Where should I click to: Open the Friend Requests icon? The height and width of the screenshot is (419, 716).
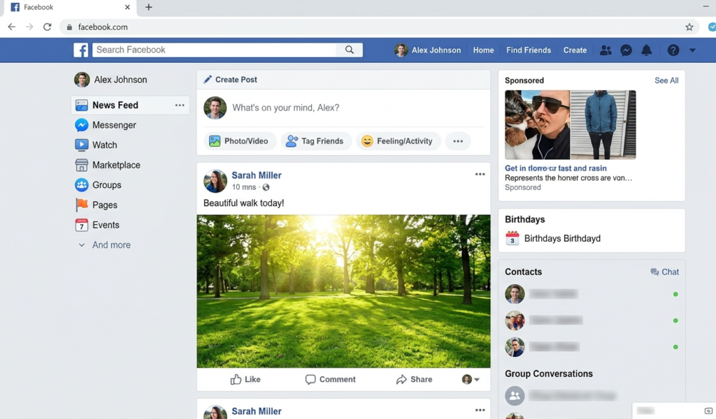606,50
